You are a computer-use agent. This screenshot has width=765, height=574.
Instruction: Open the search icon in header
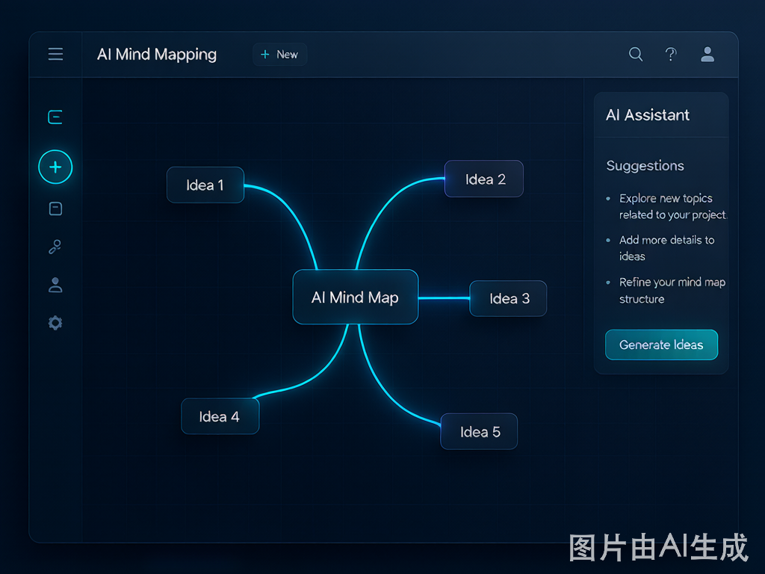[635, 54]
